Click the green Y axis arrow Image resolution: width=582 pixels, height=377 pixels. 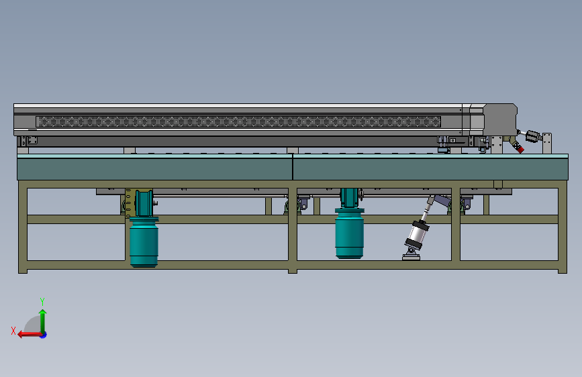pos(43,321)
